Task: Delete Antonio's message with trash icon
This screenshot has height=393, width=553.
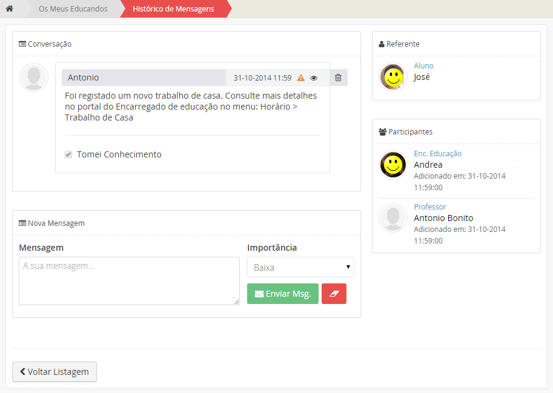Action: pyautogui.click(x=338, y=78)
